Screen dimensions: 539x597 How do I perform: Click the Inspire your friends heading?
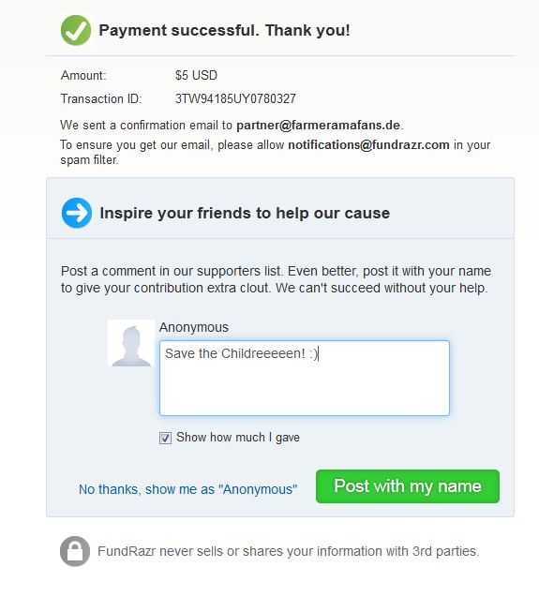click(245, 214)
